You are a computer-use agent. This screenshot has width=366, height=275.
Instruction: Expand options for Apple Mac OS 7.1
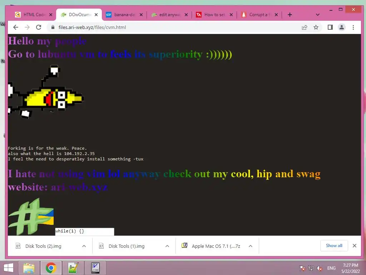point(251,246)
